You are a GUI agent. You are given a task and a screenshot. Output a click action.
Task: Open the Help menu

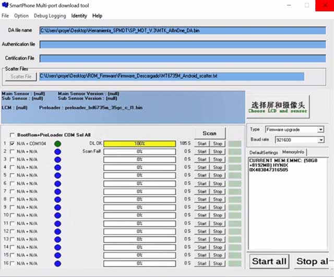97,16
